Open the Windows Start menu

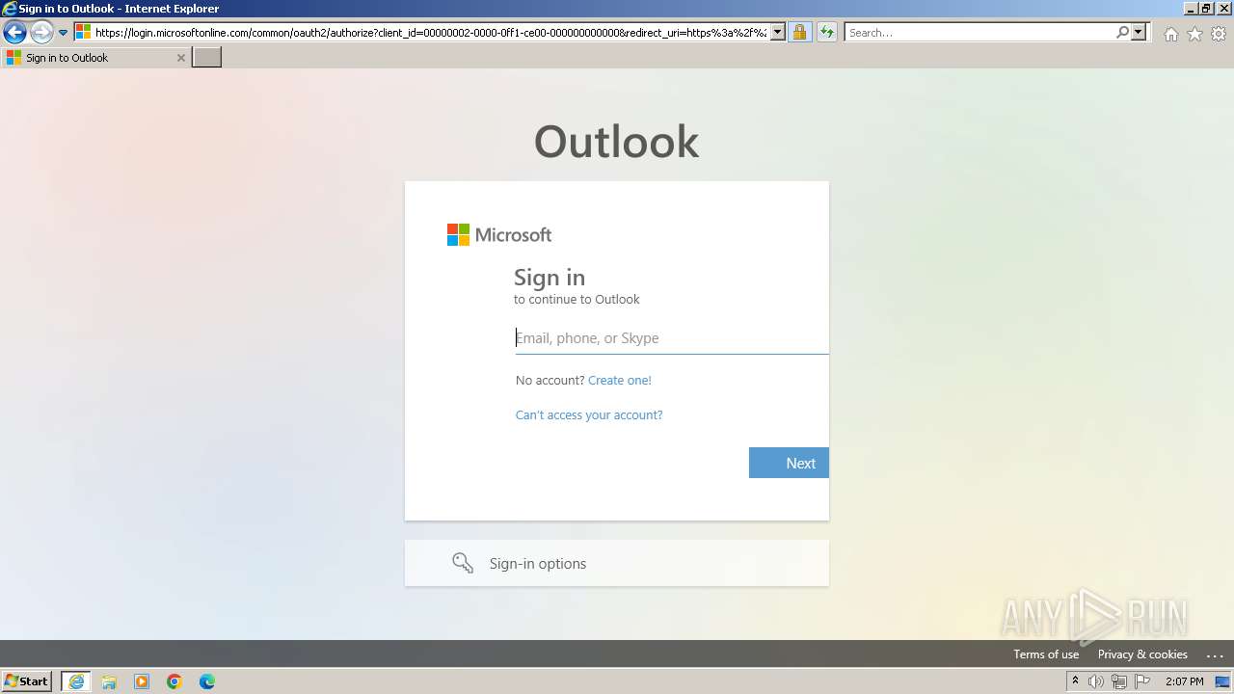(x=26, y=681)
